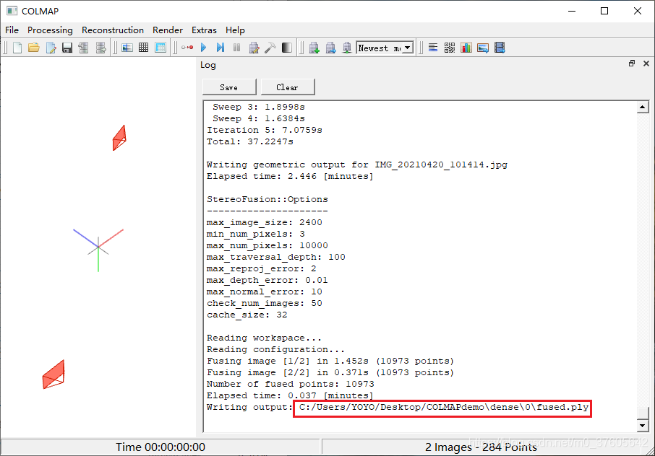Open the Extras menu
655x456 pixels.
point(204,30)
